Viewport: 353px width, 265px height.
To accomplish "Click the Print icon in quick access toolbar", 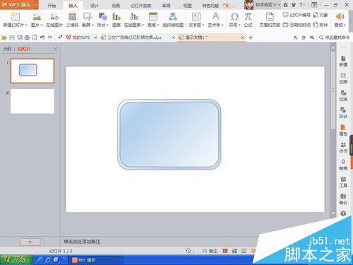I will (27, 37).
